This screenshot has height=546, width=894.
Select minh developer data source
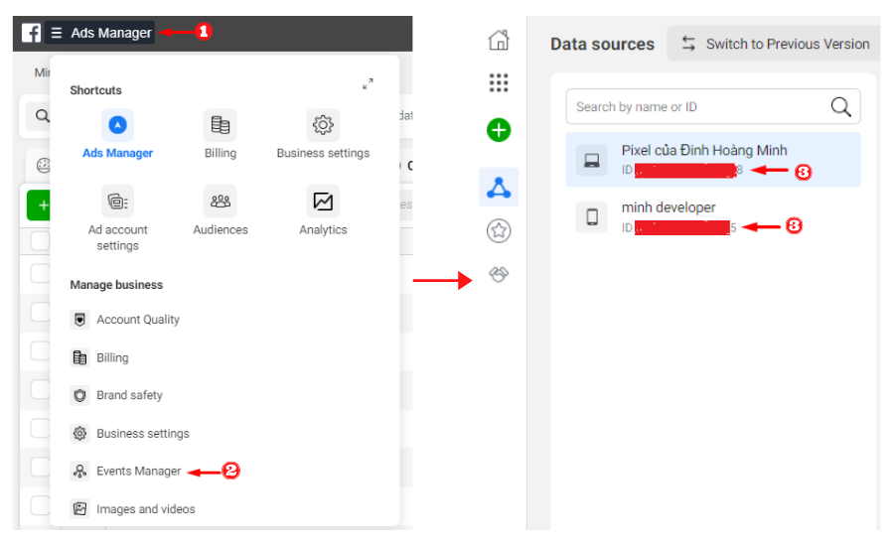713,216
